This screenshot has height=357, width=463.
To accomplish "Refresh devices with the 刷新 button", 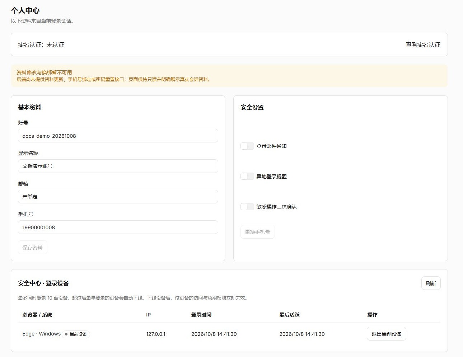I will point(431,283).
